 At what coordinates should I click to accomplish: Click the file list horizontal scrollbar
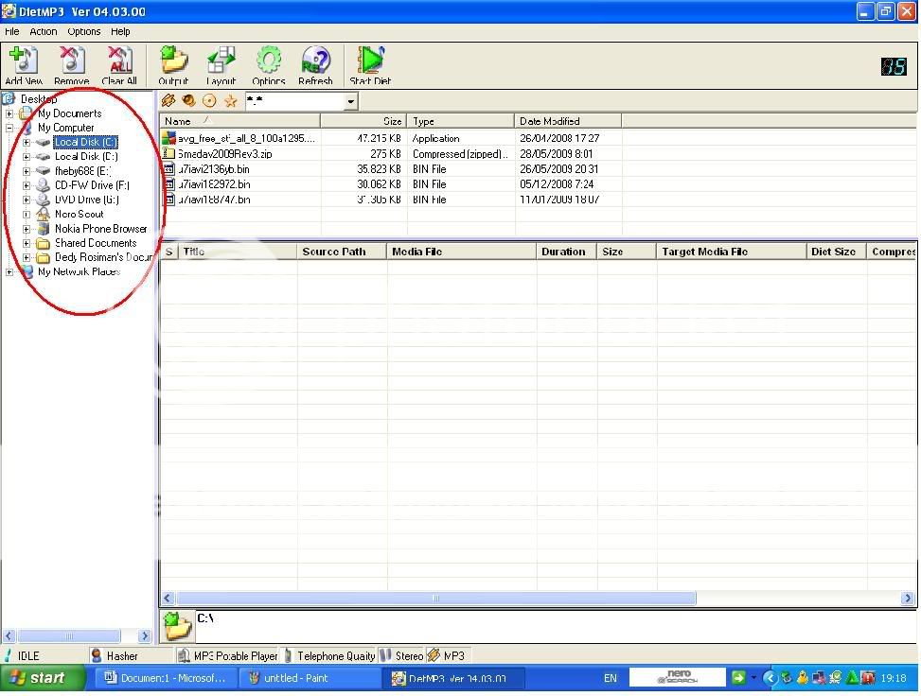[x=435, y=599]
